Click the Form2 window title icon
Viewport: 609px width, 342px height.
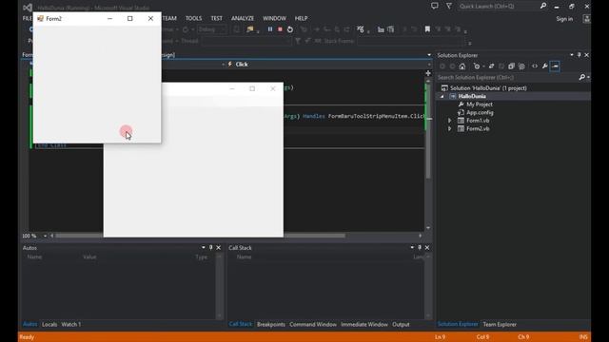point(40,19)
